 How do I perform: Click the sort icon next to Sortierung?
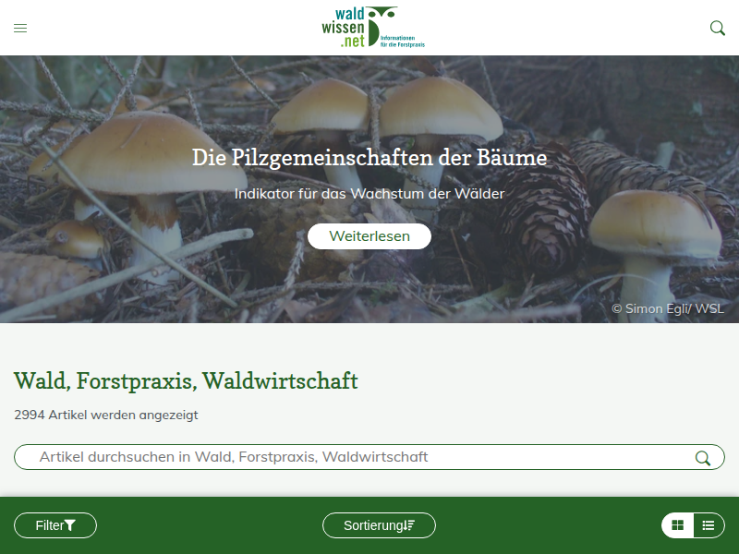point(411,524)
